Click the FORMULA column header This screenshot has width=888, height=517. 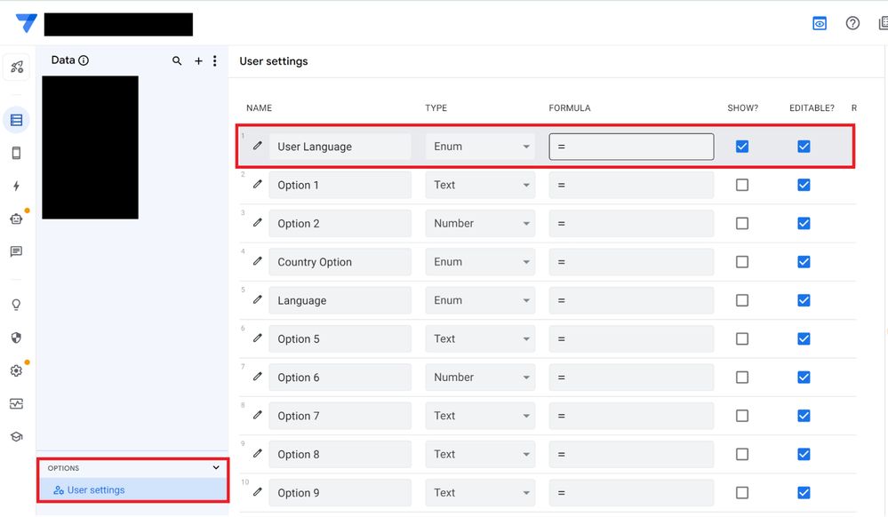point(569,108)
